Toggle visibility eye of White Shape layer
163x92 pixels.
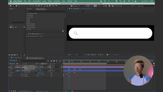[x=9, y=71]
